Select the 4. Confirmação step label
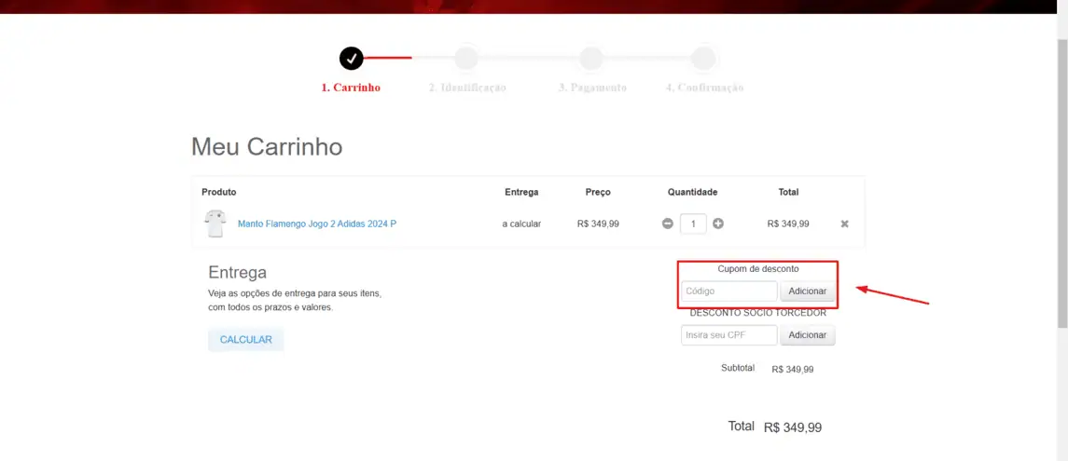 (x=704, y=88)
